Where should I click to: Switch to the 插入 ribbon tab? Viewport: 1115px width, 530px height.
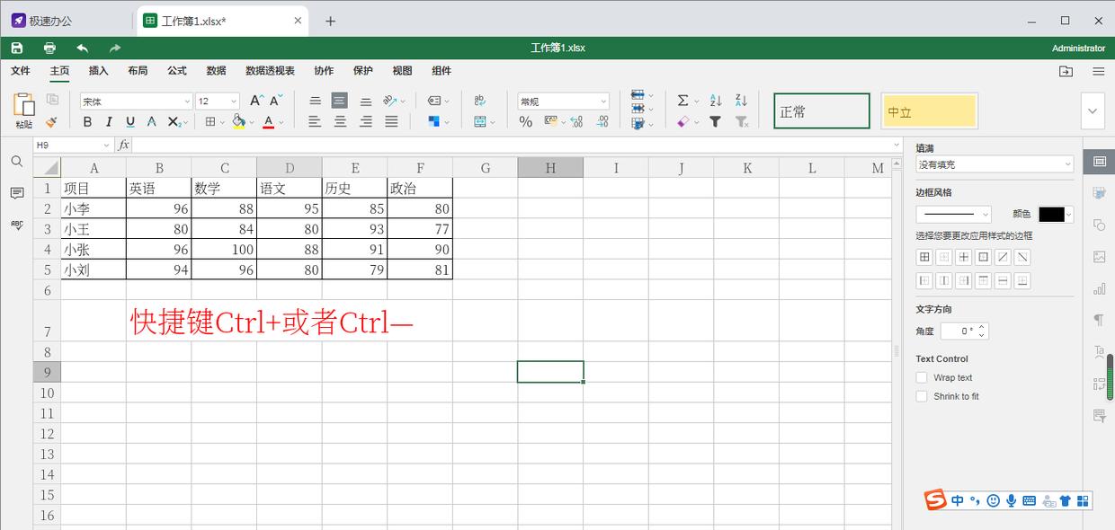point(97,71)
